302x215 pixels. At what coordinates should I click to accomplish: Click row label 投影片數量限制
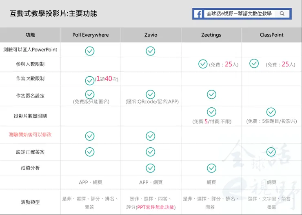30,116
